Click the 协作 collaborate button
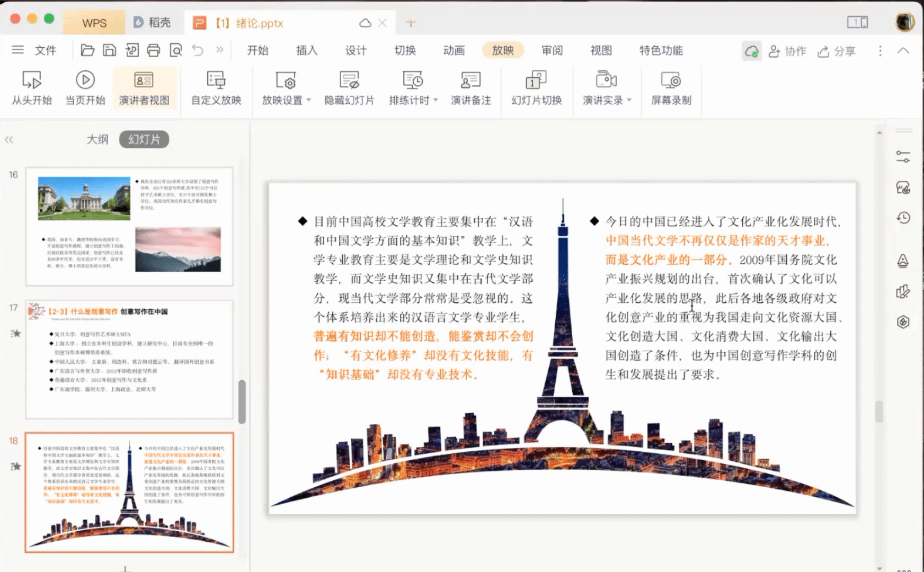 click(x=788, y=51)
